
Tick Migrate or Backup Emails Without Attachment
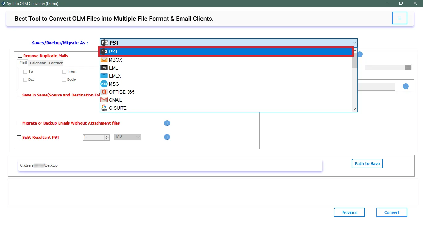19,123
